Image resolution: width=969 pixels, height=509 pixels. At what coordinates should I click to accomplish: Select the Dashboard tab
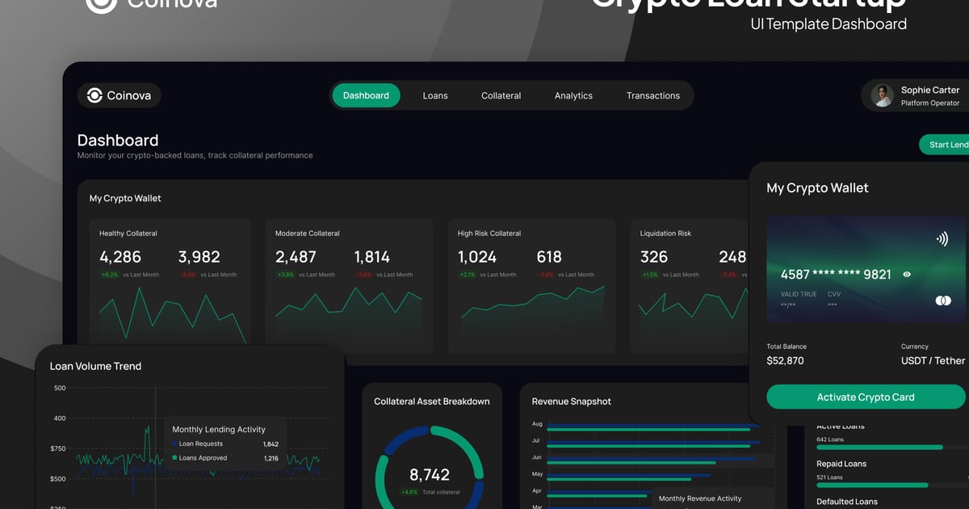(366, 95)
